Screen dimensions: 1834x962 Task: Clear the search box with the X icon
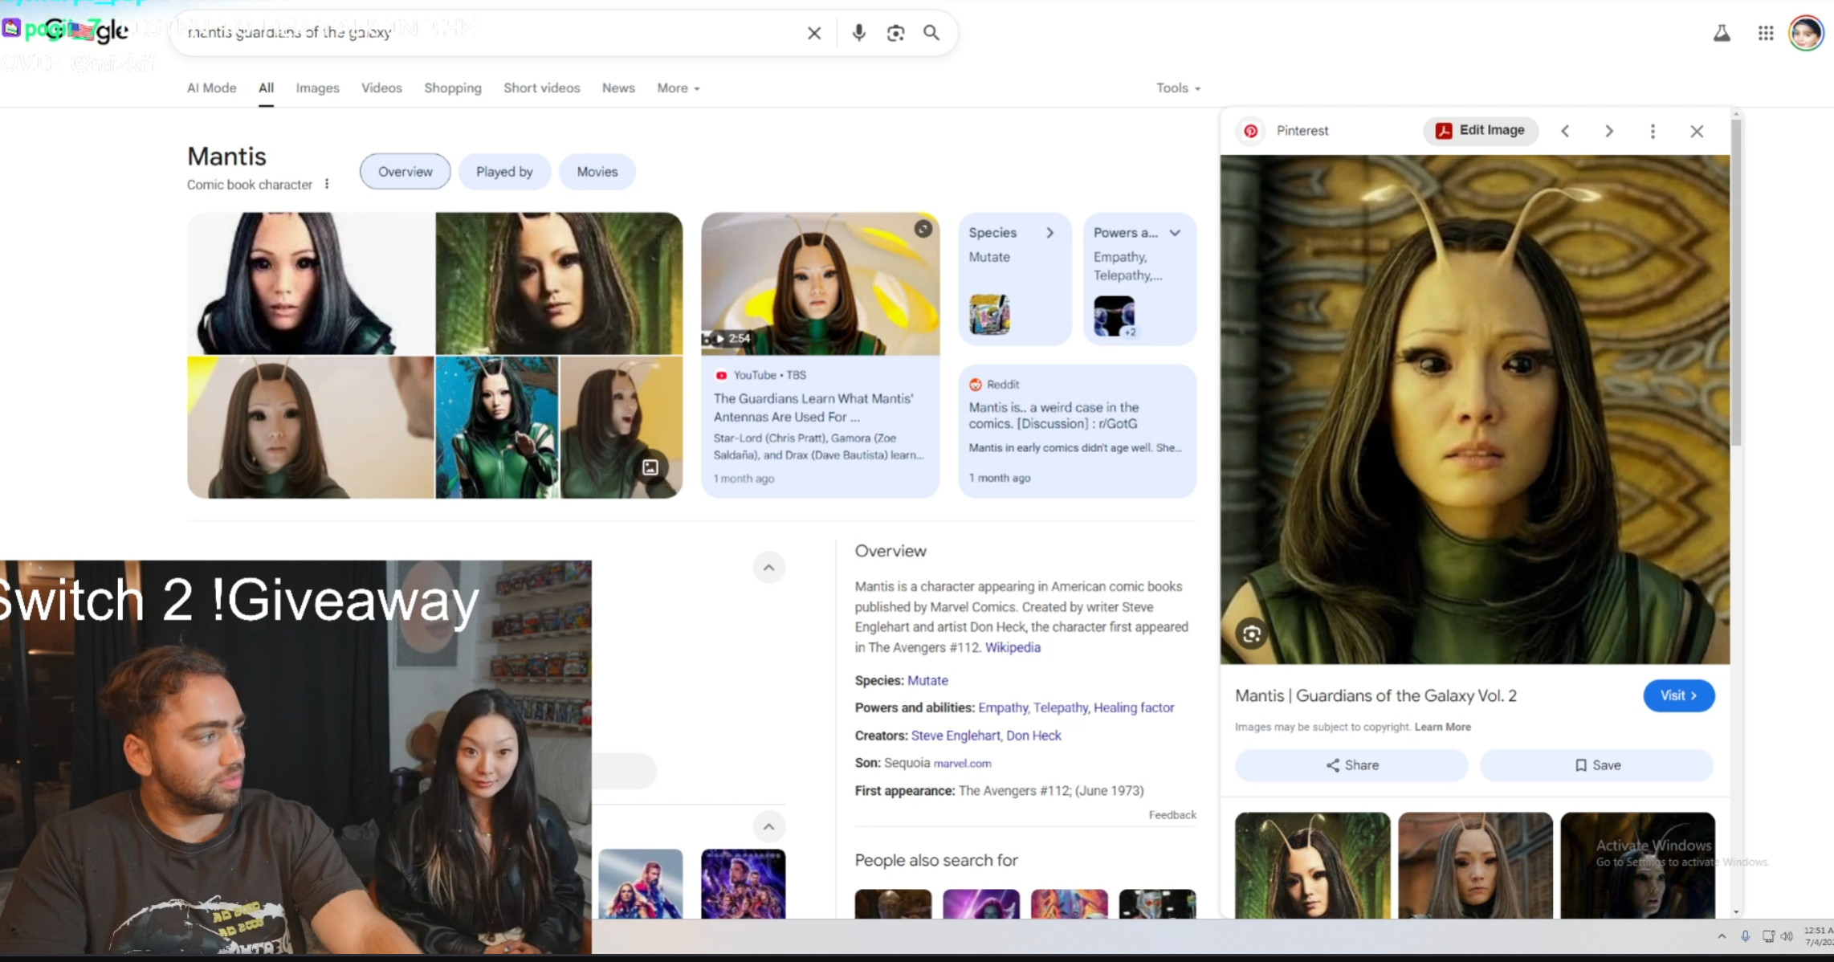[813, 33]
